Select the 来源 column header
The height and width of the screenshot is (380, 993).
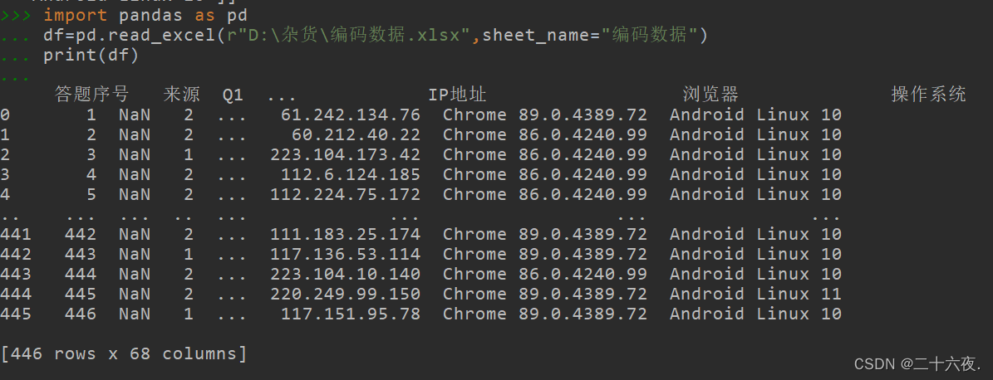[x=182, y=95]
